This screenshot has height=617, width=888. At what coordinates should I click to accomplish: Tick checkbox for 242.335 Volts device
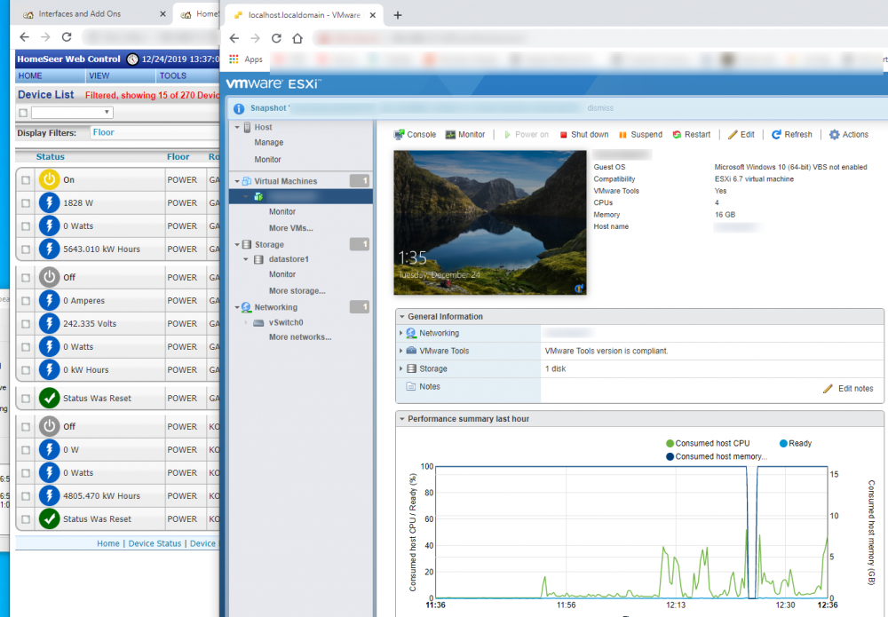point(26,324)
